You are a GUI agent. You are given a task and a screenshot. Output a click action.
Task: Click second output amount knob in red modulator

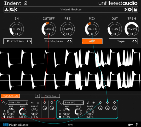tap(52, 108)
